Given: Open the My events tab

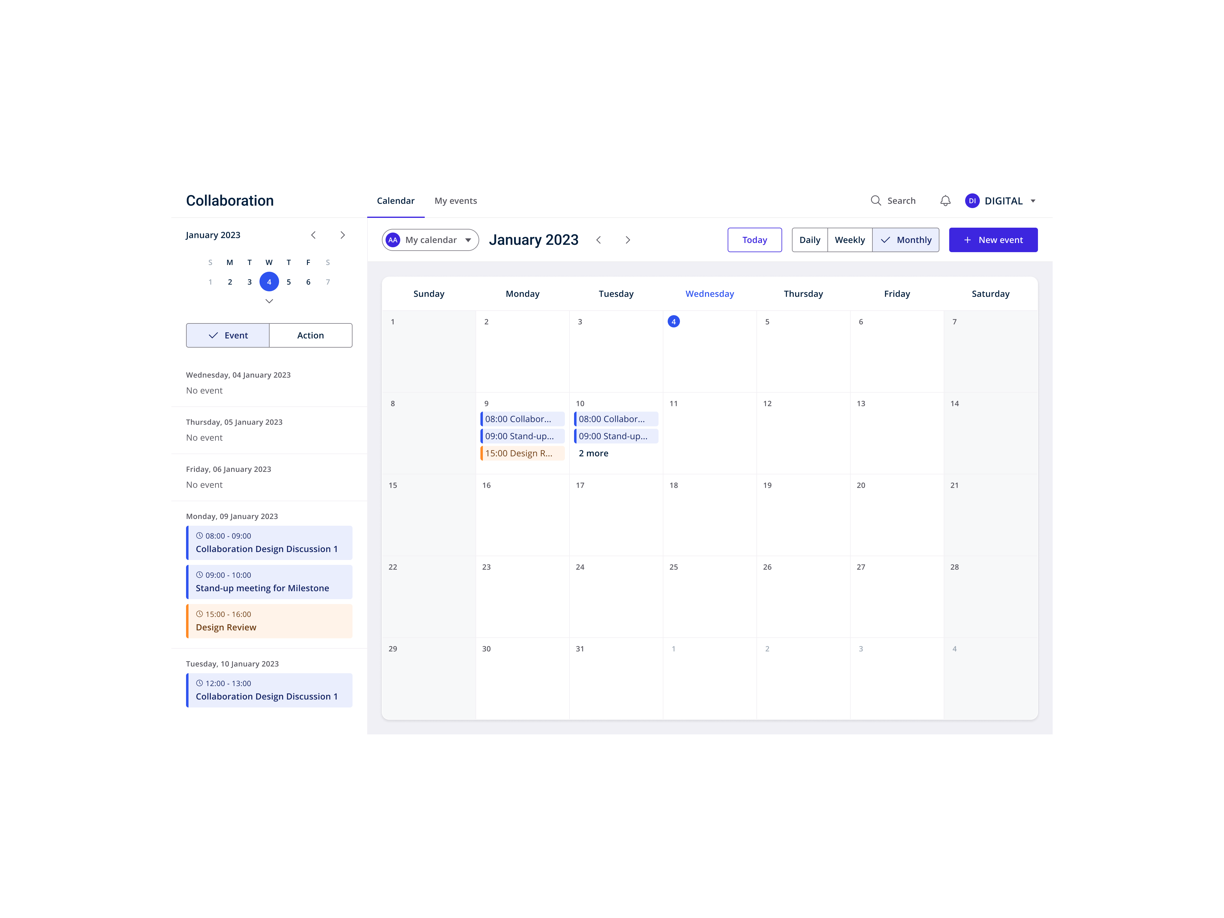Looking at the screenshot, I should [x=455, y=201].
